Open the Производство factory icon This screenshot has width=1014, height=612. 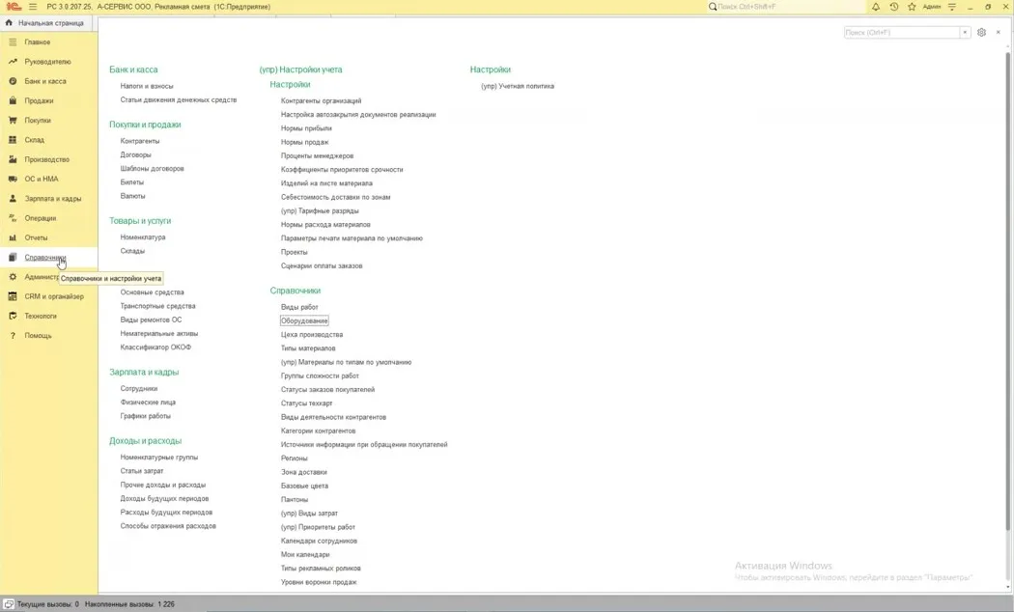coord(13,159)
